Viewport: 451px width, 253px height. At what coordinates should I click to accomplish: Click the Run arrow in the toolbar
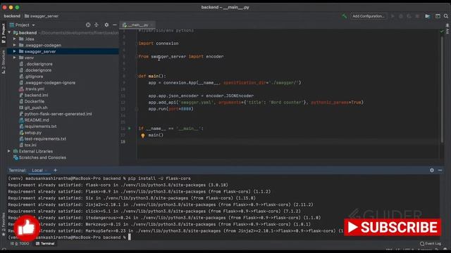(393, 16)
